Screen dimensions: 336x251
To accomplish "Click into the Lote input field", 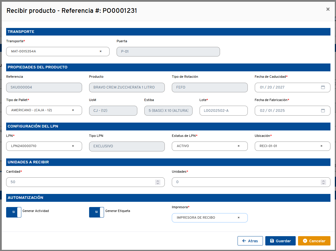I will [223, 111].
